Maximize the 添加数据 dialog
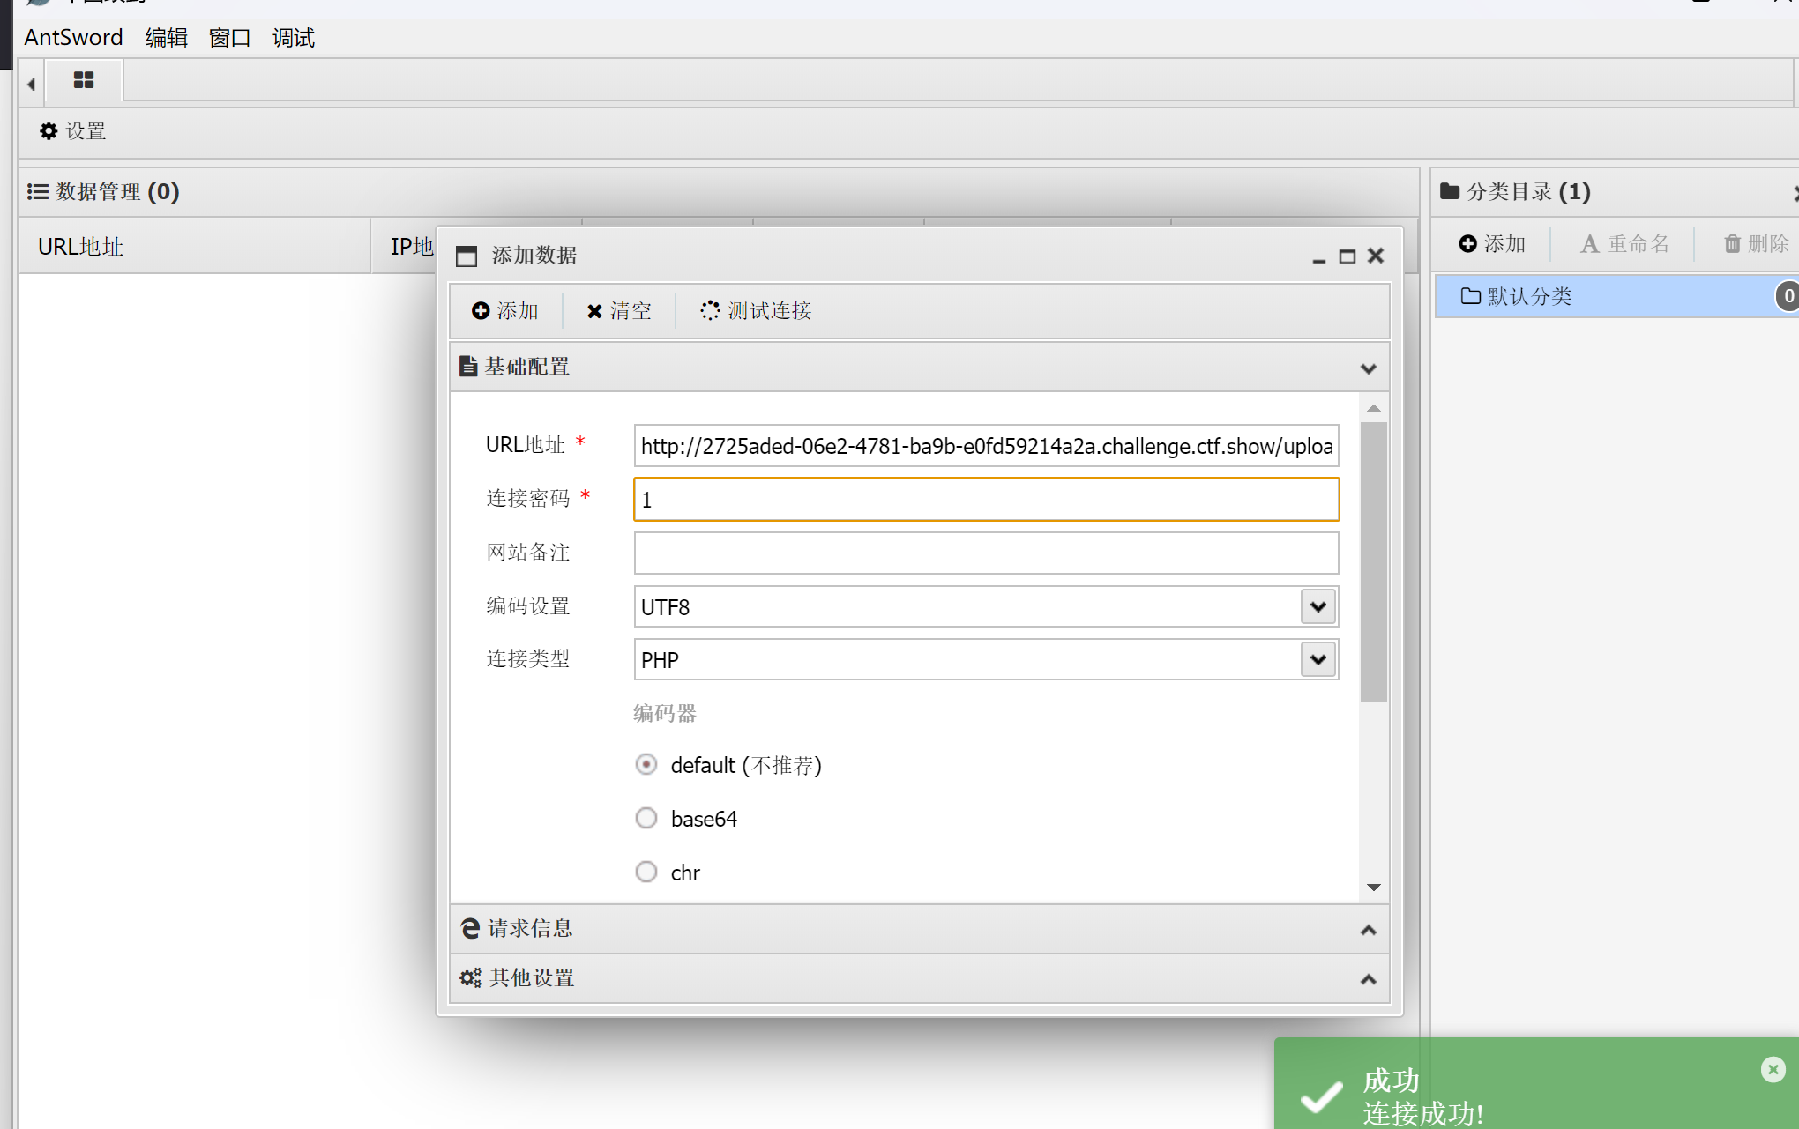 pyautogui.click(x=1347, y=256)
